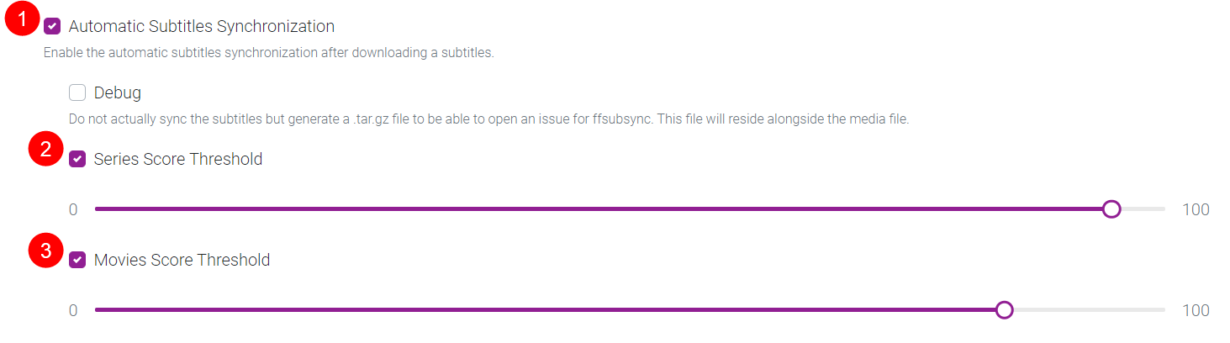Image resolution: width=1230 pixels, height=343 pixels.
Task: Click the 100 label beside the Series slider
Action: (1196, 209)
